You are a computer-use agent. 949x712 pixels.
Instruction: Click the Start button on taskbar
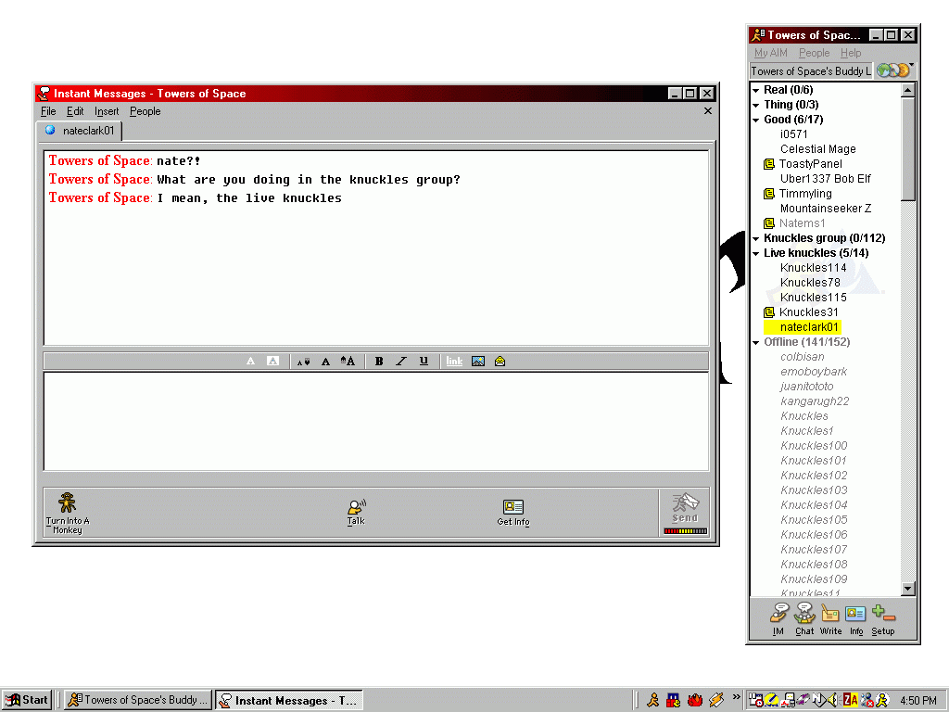27,700
